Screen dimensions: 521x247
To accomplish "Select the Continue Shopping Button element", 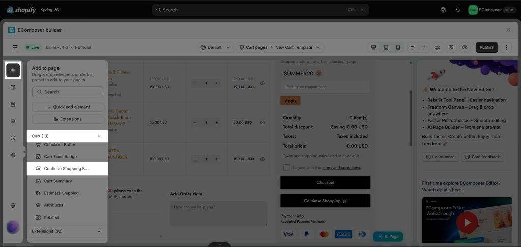I will [68, 169].
